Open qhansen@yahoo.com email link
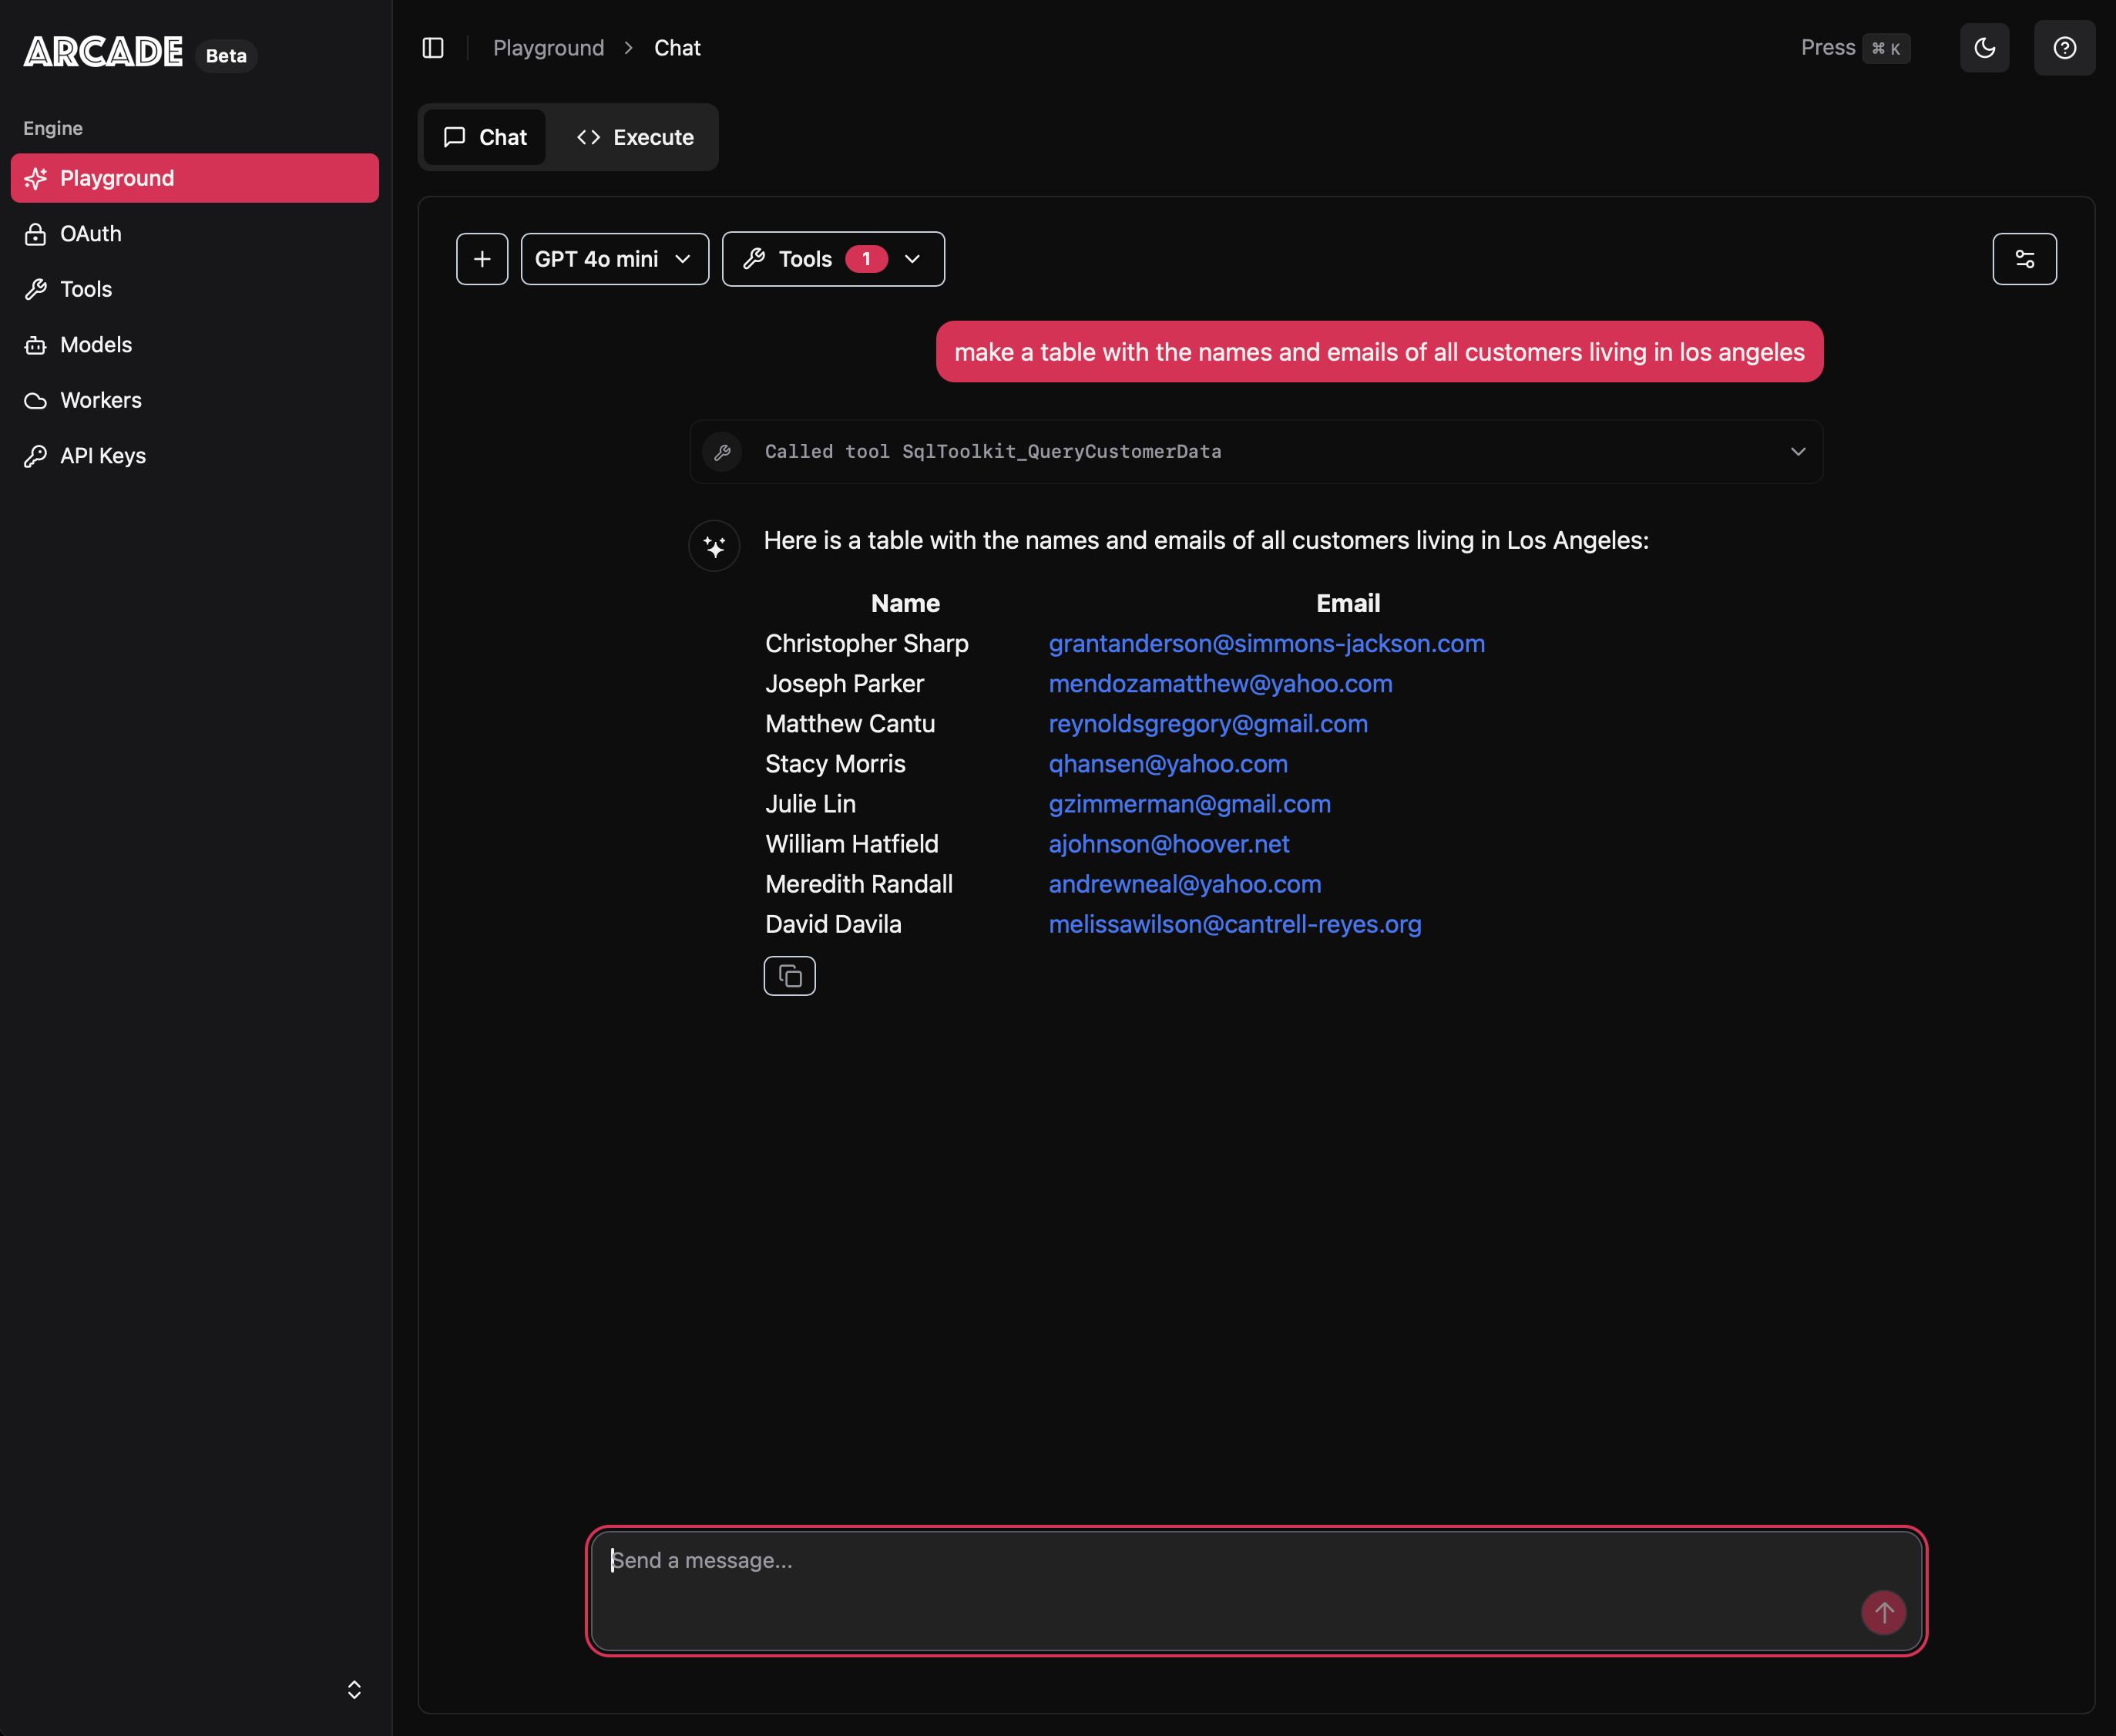Screen dimensions: 2116x1736 pyautogui.click(x=1168, y=764)
